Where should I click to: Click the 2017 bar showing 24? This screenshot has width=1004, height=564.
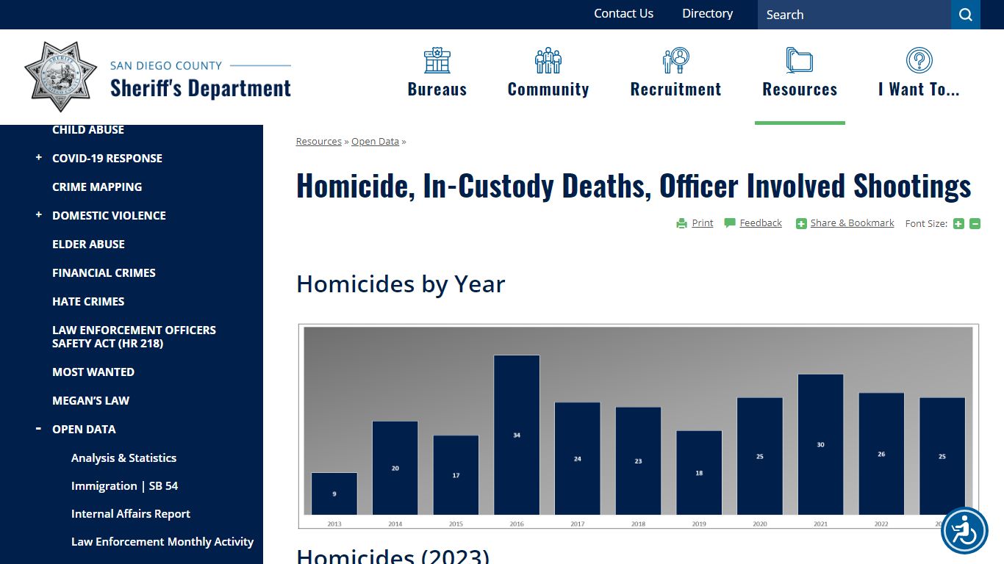[578, 458]
